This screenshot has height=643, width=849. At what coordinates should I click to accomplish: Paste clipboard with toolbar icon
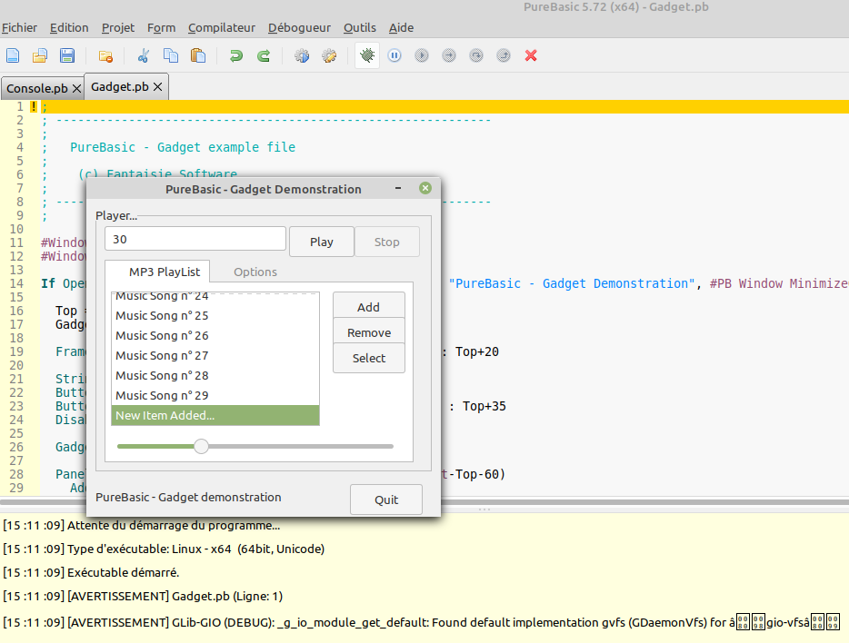[198, 55]
